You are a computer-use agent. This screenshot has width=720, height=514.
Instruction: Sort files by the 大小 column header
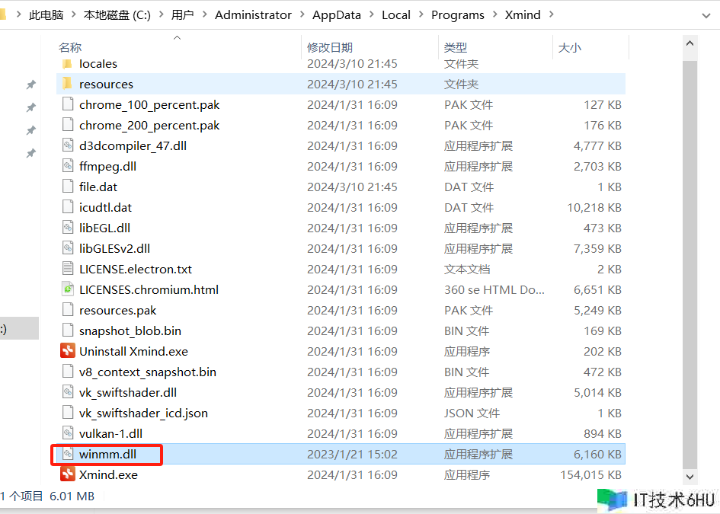click(x=569, y=47)
